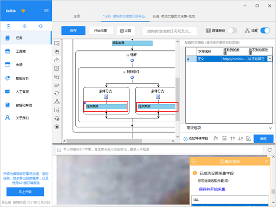Open the dropdown in the 正文 field row
This screenshot has height=207, width=276.
pyautogui.click(x=270, y=59)
